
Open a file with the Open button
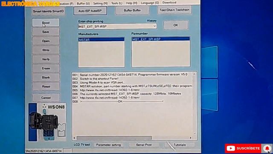point(46,41)
